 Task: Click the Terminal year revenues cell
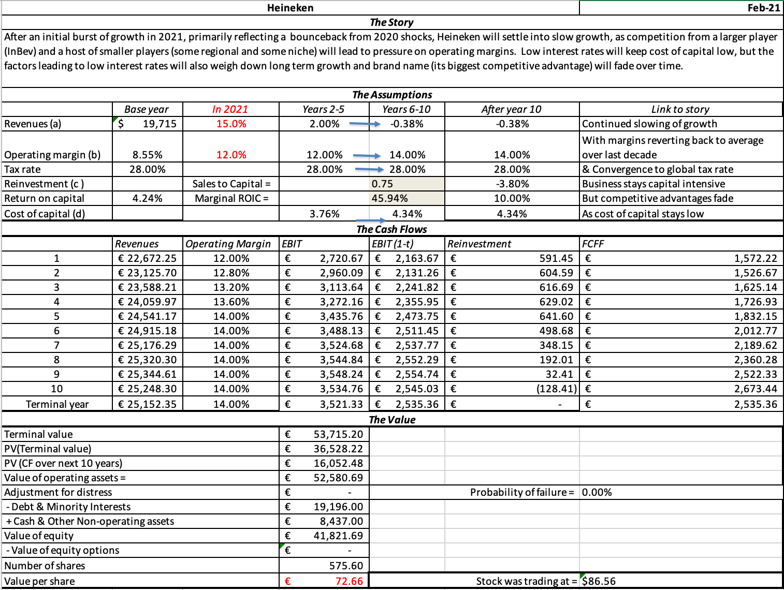point(148,404)
